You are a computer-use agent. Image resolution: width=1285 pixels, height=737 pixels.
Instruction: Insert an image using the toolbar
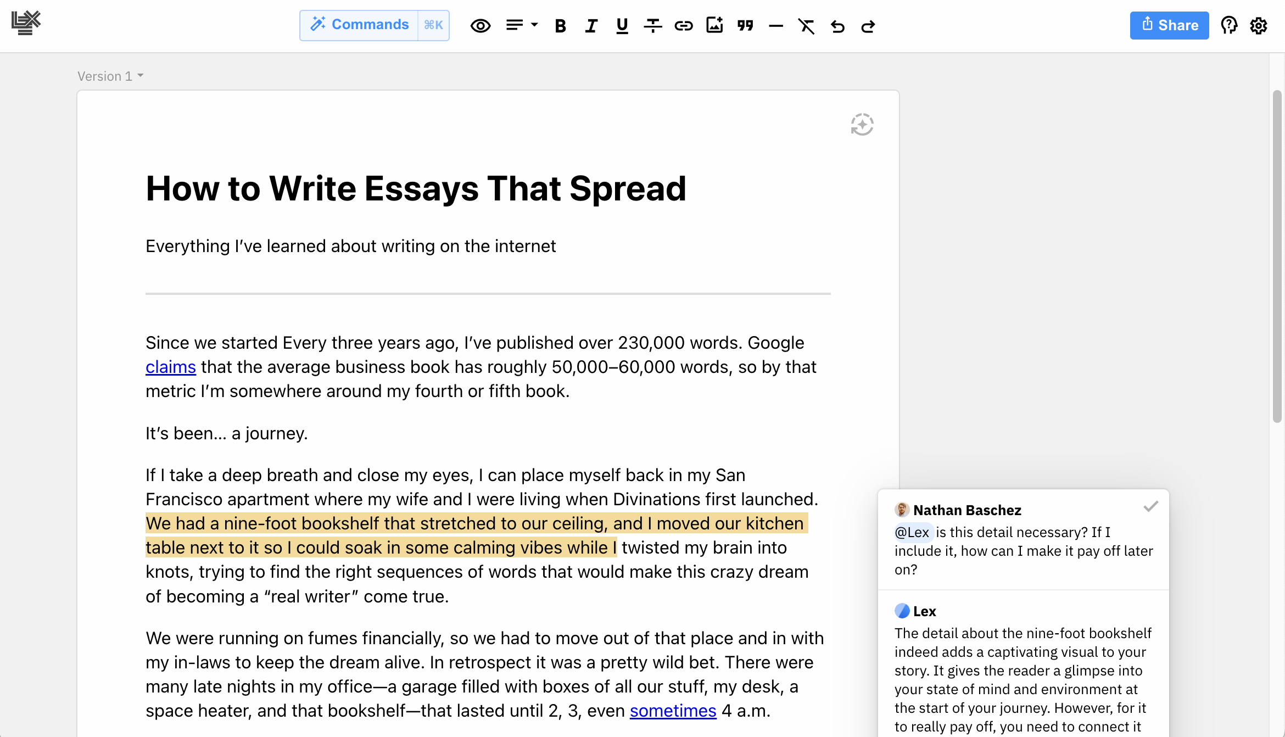point(714,25)
